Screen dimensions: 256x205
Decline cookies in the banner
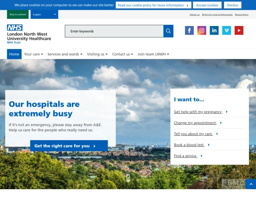point(233,5)
